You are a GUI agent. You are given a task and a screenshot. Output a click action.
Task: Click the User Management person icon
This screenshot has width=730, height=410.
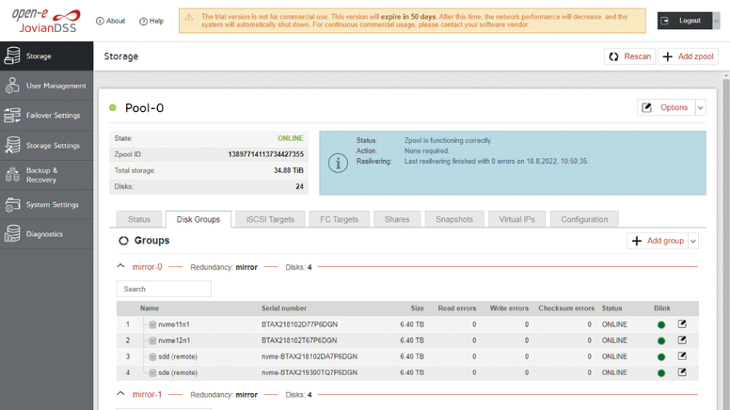pyautogui.click(x=12, y=86)
